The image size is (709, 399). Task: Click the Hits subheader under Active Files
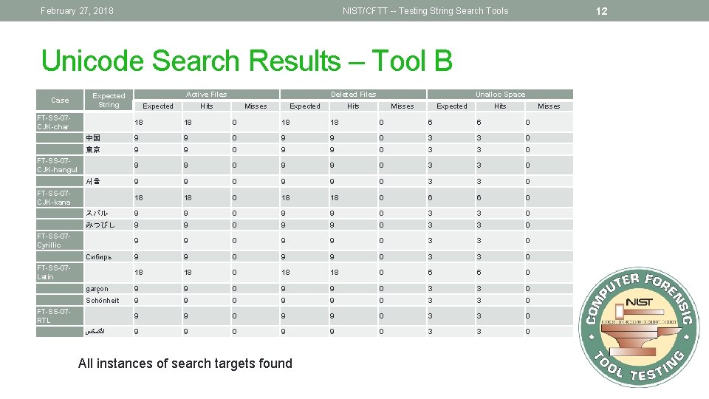(206, 106)
